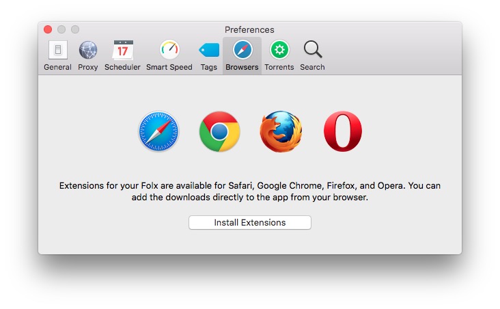Close the Preferences window with red button
This screenshot has width=500, height=309.
click(x=48, y=29)
